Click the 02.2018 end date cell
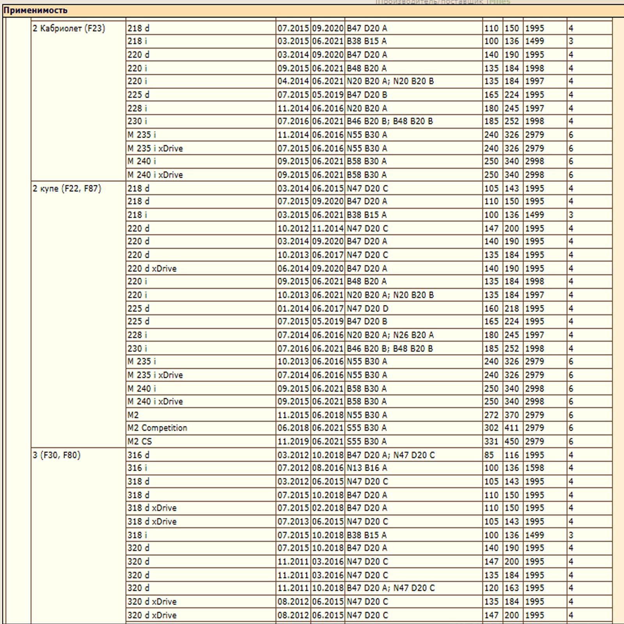Viewport: 624px width, 624px height. click(328, 508)
